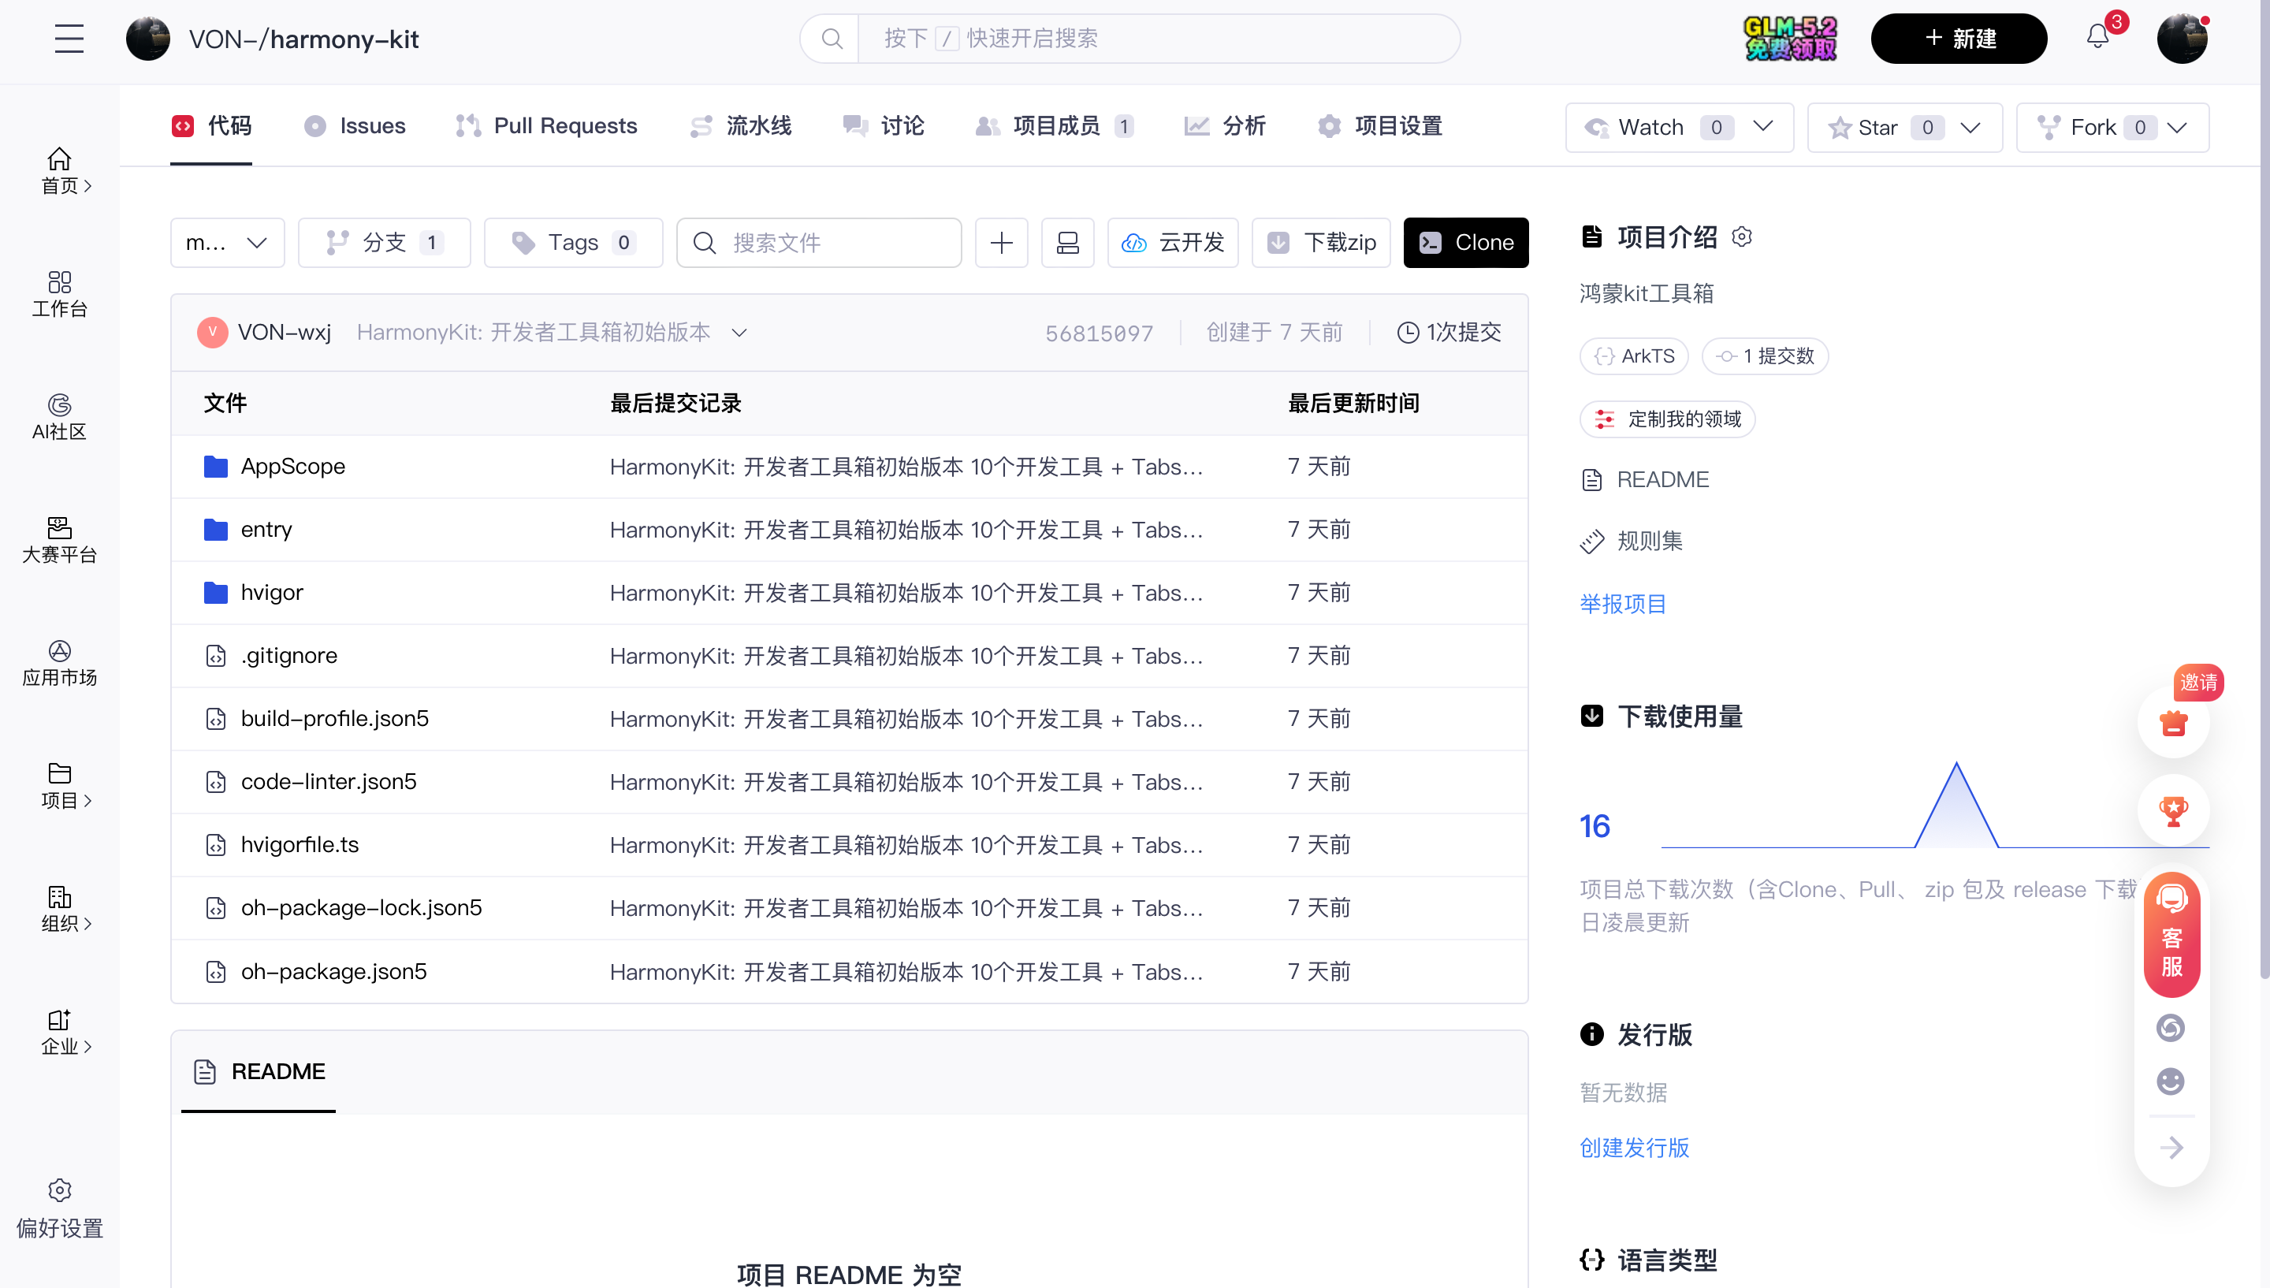
Task: Open AI社区 in the sidebar
Action: click(59, 418)
